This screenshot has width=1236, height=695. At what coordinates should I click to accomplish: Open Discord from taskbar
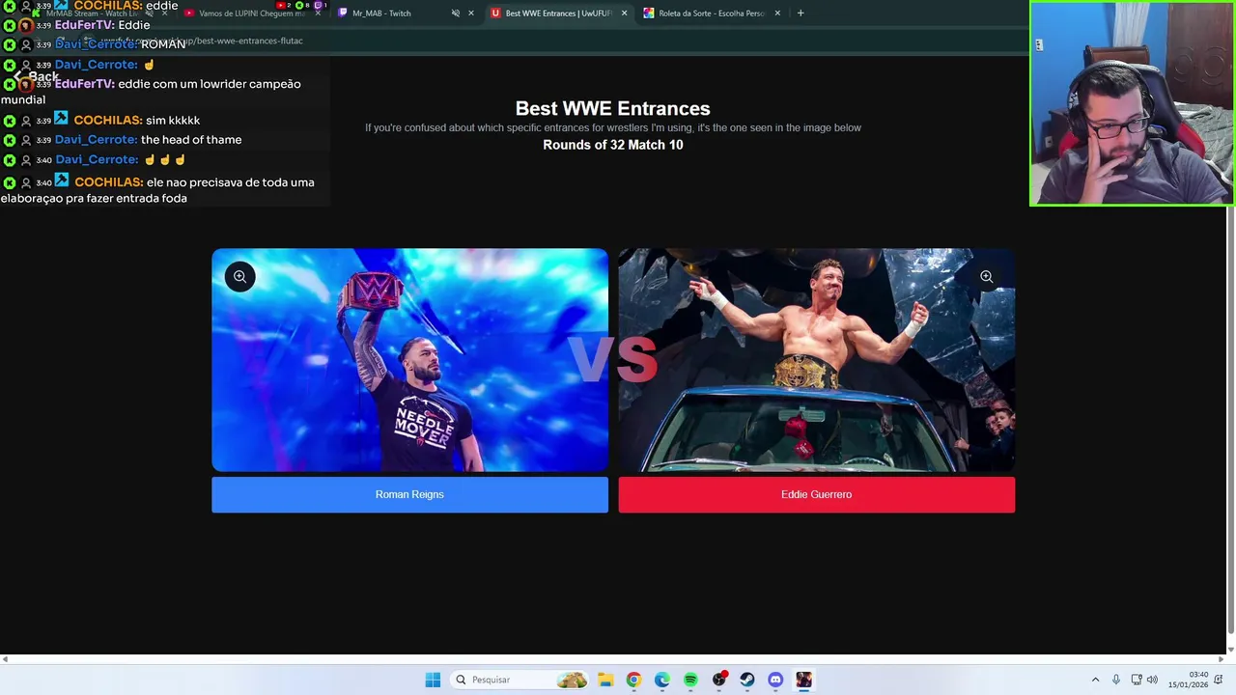(775, 680)
